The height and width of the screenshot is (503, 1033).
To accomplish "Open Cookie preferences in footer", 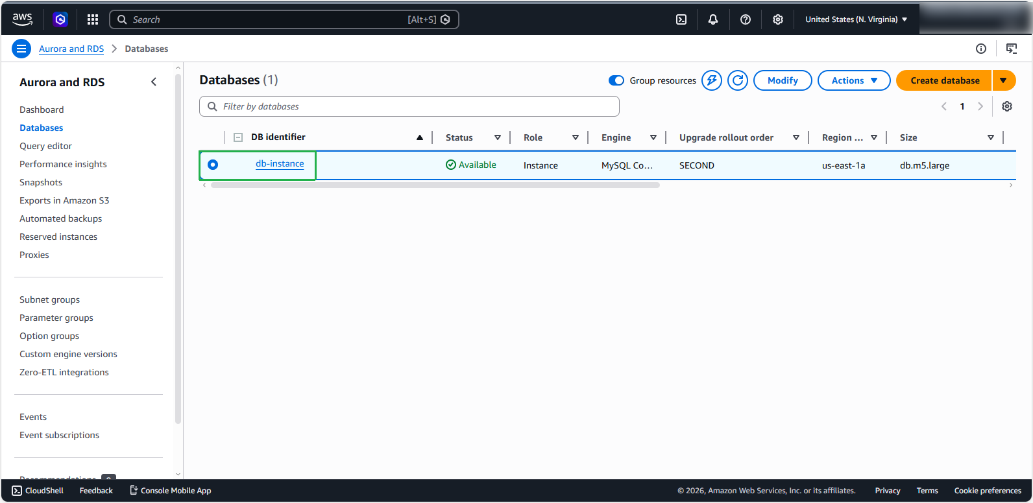I will pos(988,491).
